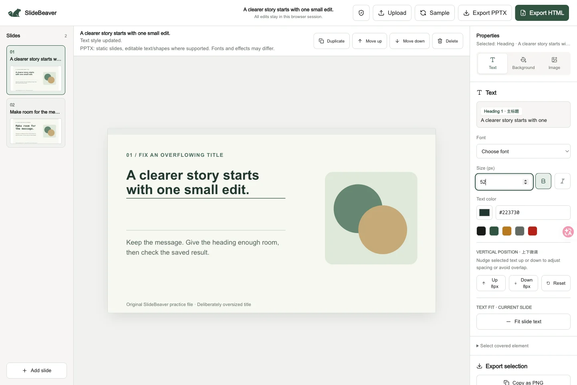Delete the current slide

coord(448,41)
